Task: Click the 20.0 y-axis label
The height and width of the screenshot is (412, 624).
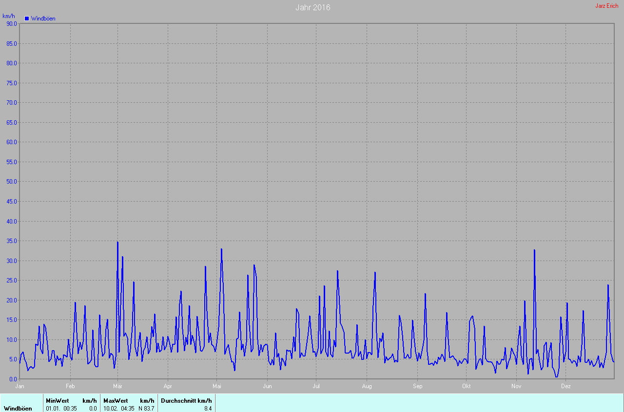Action: 12,300
